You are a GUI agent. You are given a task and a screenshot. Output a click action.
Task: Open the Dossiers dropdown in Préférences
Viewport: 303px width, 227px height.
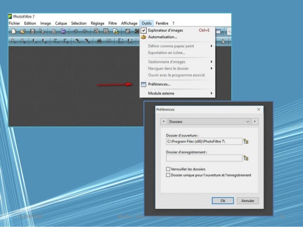209,122
